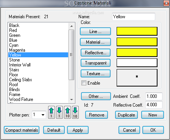The height and width of the screenshot is (140, 170).
Task: Close the Gestione Materiali dialog
Action: (x=166, y=3)
